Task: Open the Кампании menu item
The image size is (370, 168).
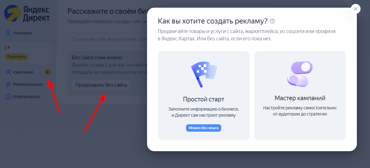Action: [x=23, y=72]
